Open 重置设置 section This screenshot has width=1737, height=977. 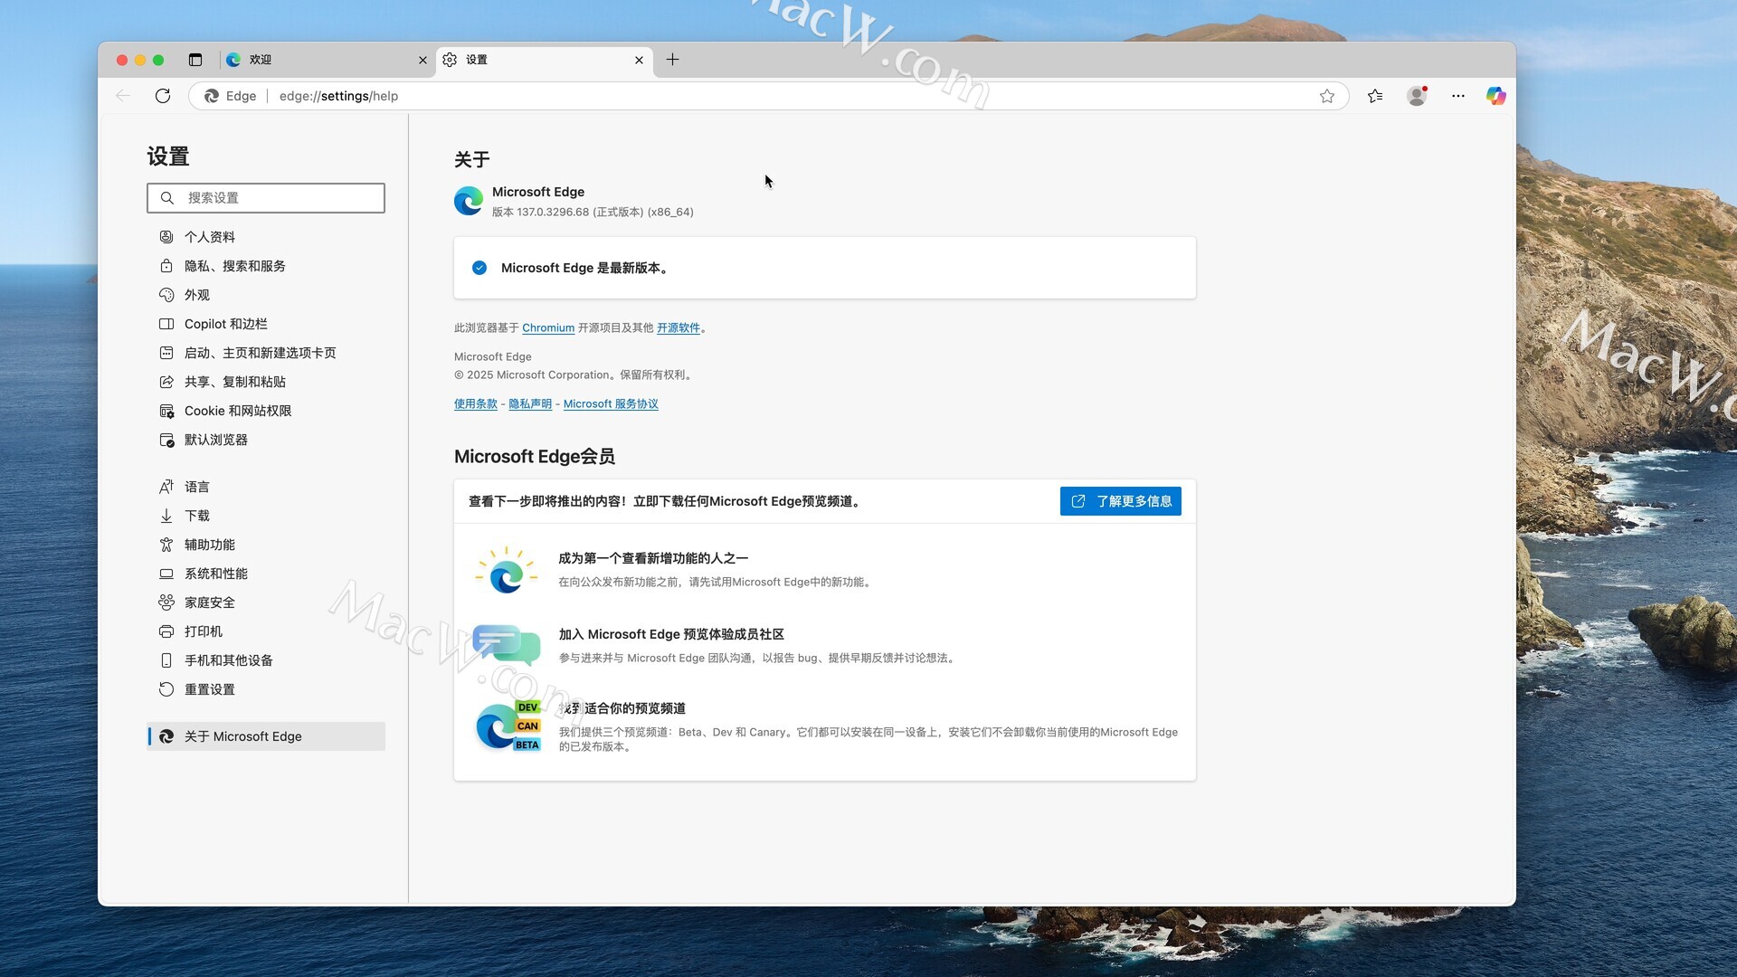pyautogui.click(x=266, y=689)
